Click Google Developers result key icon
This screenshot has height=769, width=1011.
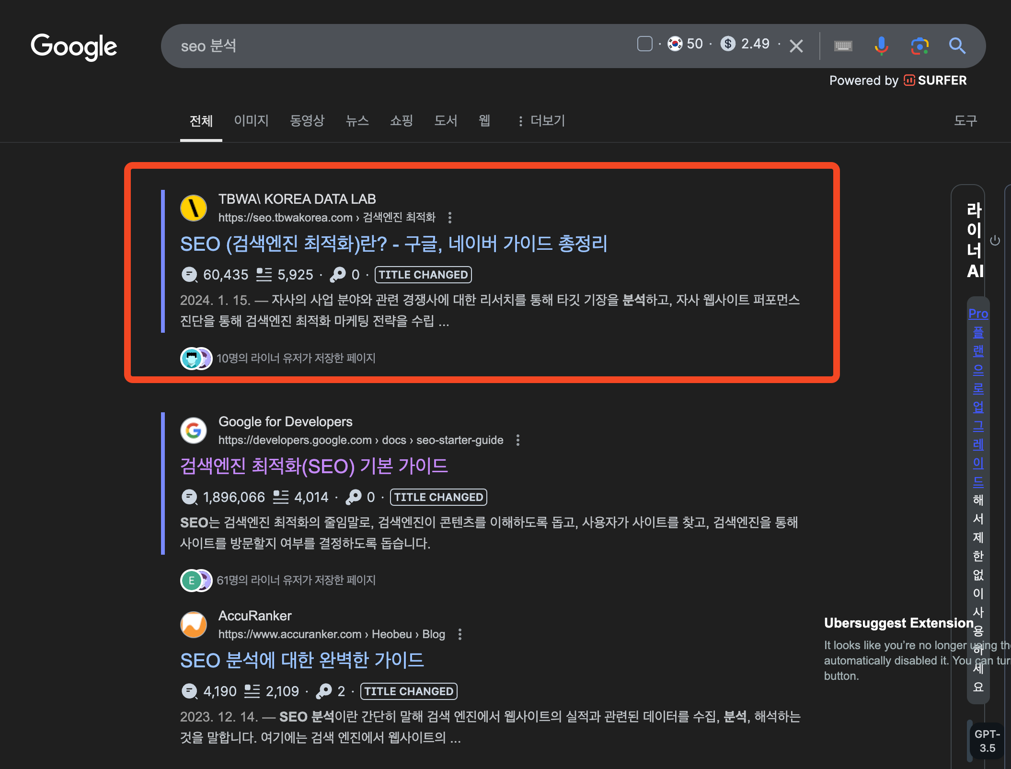[354, 497]
